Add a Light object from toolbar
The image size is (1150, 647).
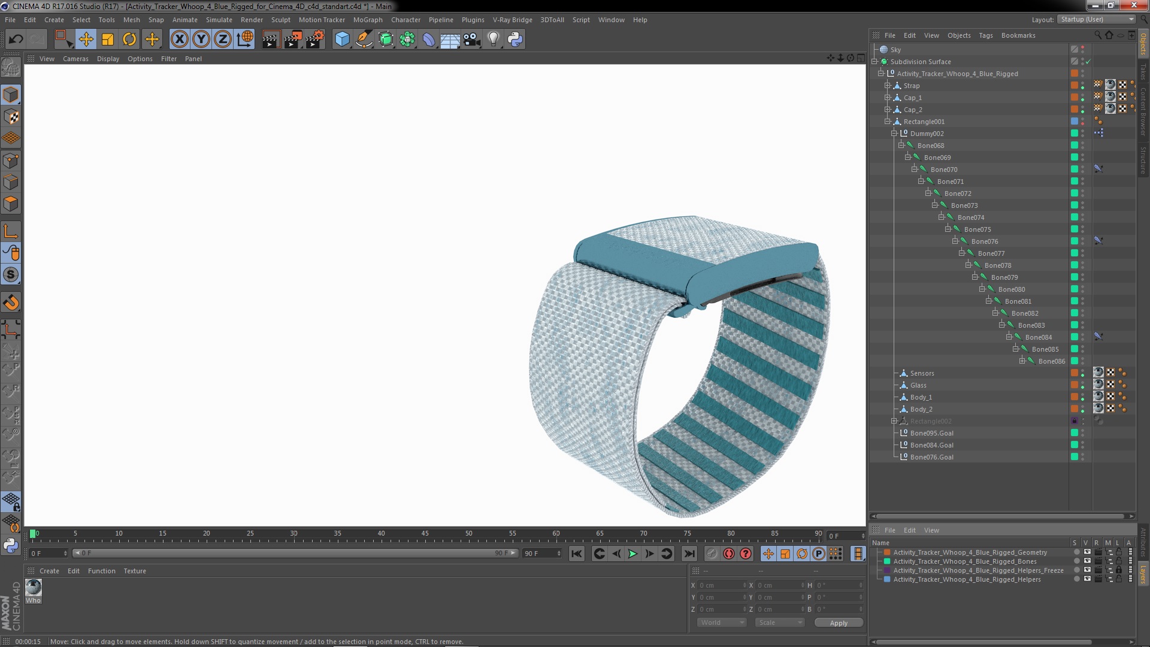coord(493,40)
